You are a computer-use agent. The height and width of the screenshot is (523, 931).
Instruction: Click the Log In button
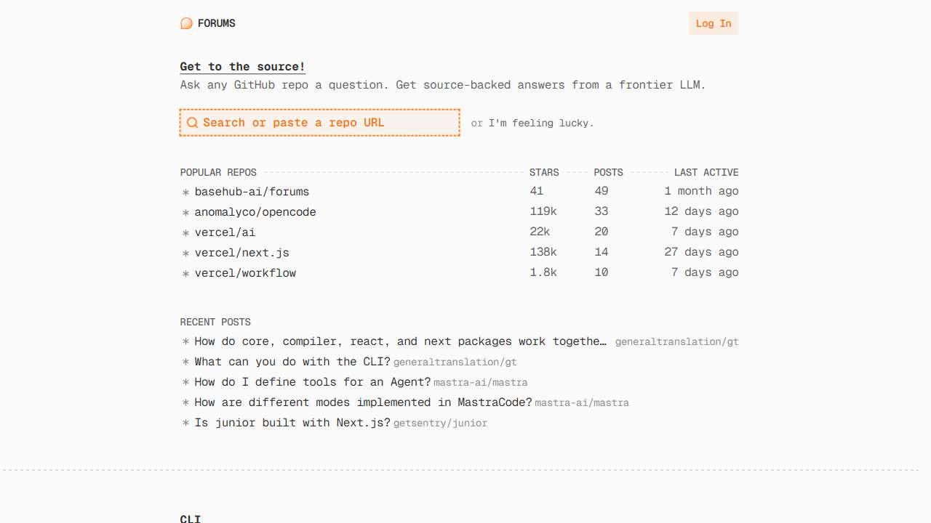coord(714,23)
